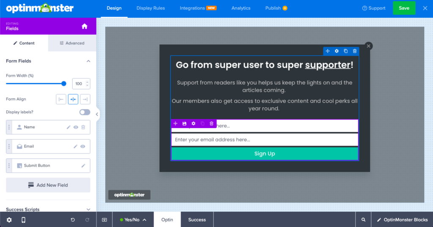Open the Design tab
Image resolution: width=433 pixels, height=227 pixels.
[x=114, y=8]
